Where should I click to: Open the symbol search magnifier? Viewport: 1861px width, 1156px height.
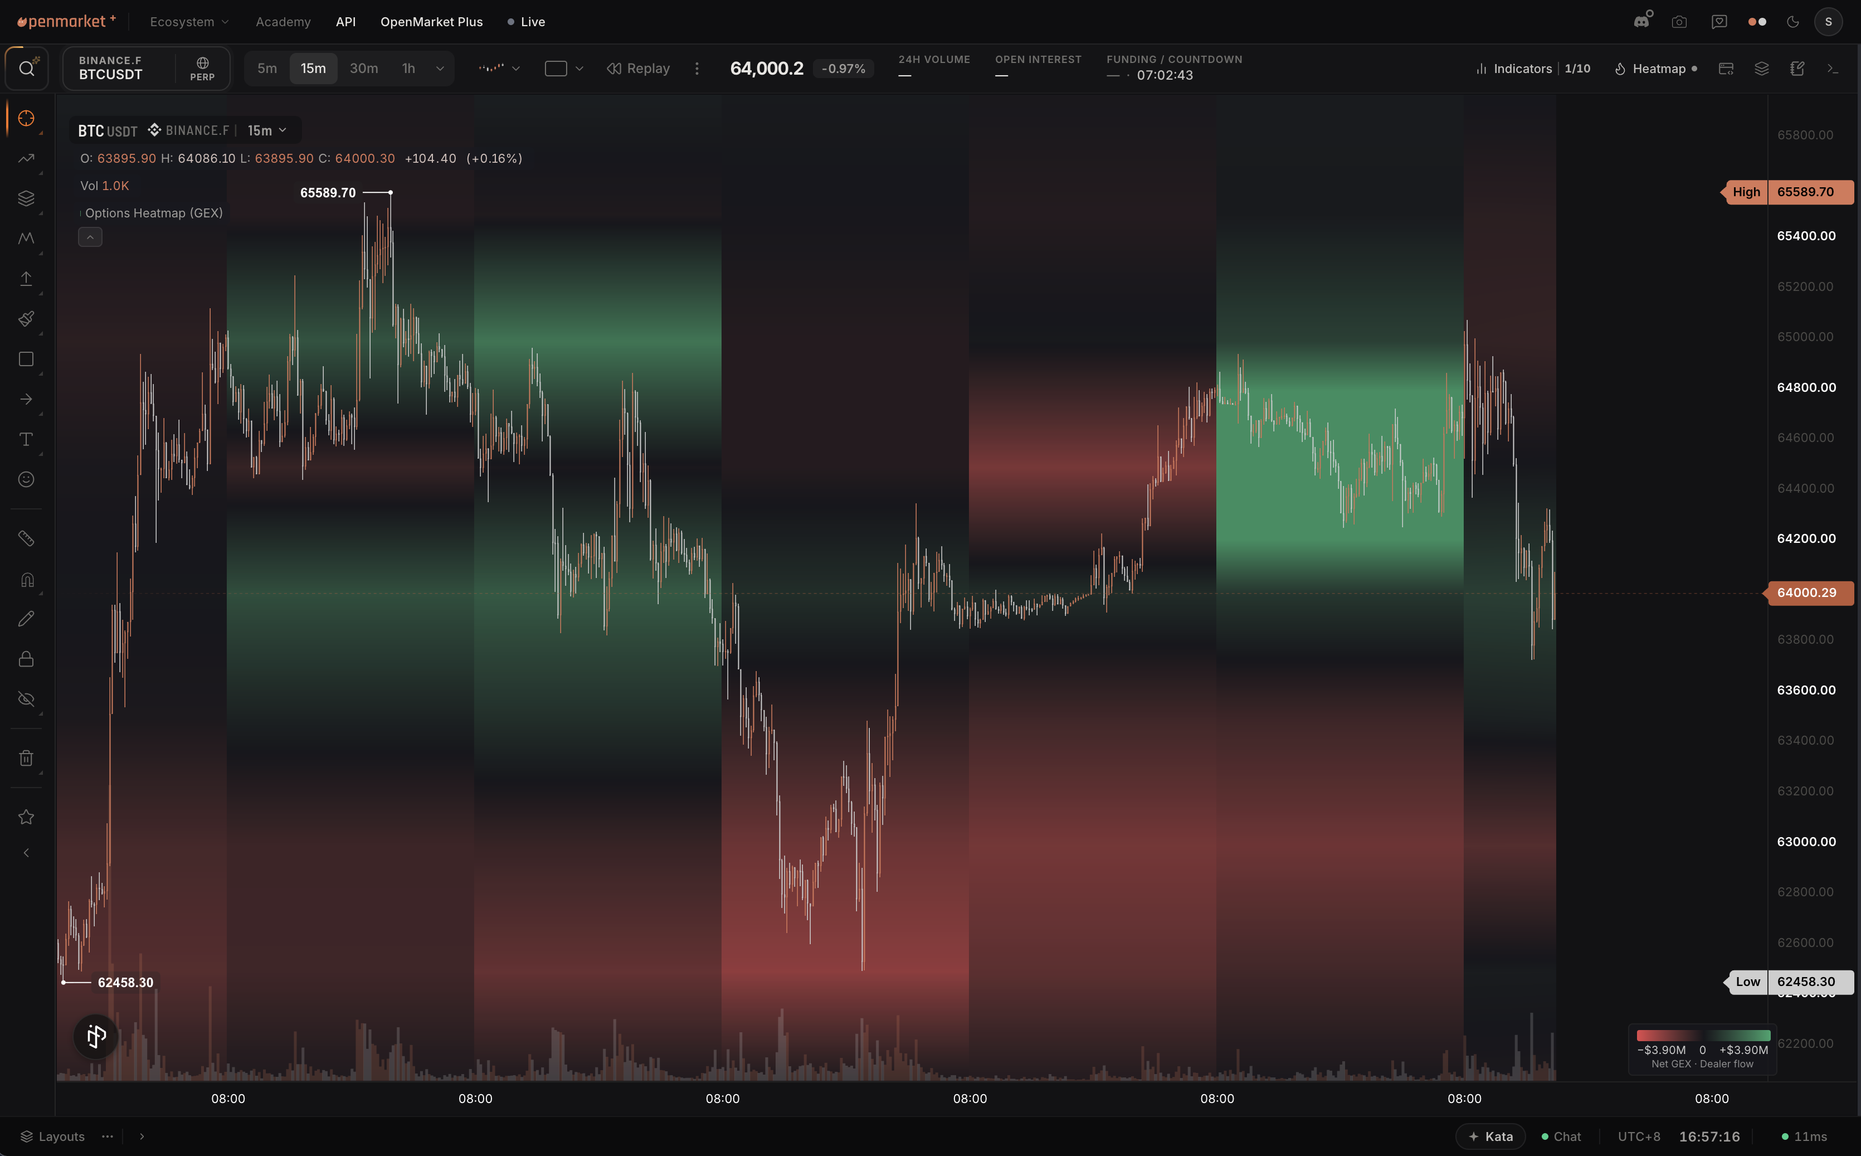pos(27,69)
